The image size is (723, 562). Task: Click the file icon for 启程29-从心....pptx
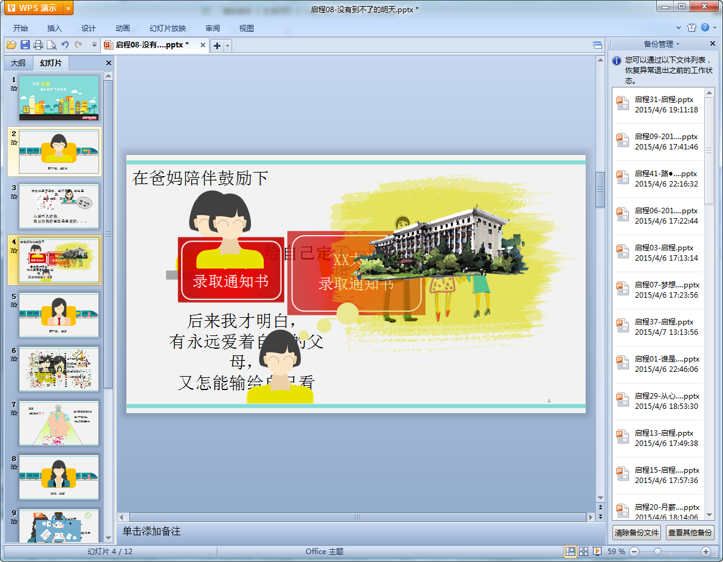coord(623,399)
